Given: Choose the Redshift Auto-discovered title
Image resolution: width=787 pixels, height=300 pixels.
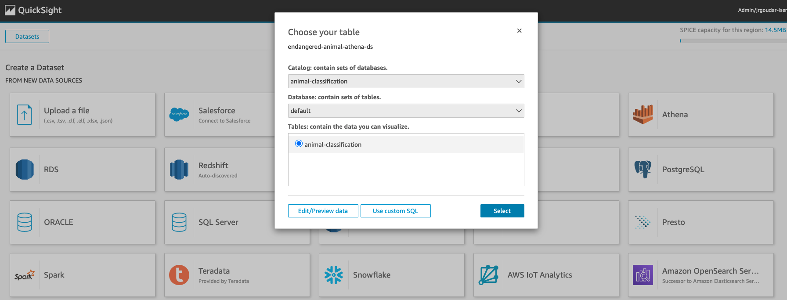Looking at the screenshot, I should (213, 166).
